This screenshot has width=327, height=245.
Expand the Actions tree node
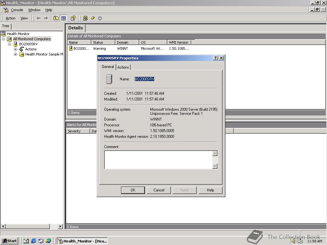(15, 49)
